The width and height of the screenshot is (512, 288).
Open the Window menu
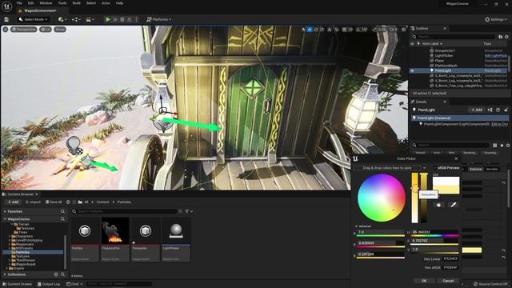46,3
